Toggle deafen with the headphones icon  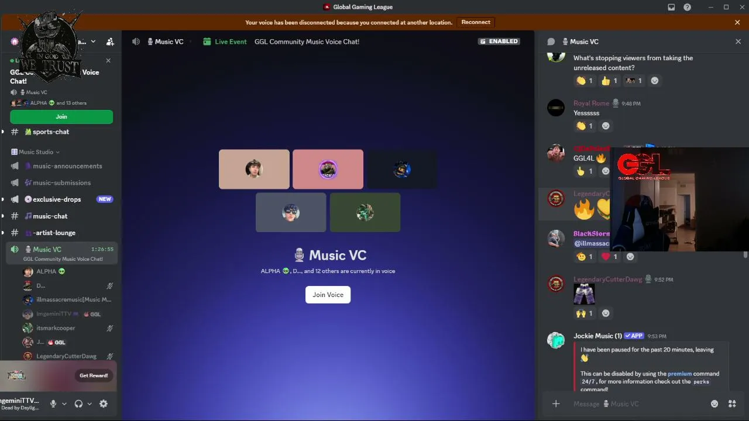pos(78,404)
